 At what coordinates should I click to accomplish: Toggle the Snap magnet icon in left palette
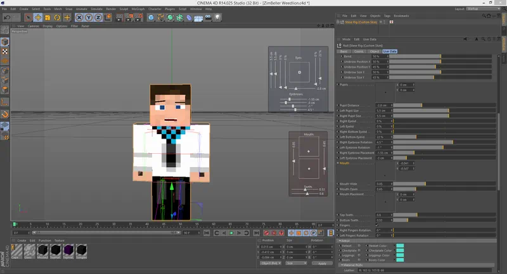[5, 115]
